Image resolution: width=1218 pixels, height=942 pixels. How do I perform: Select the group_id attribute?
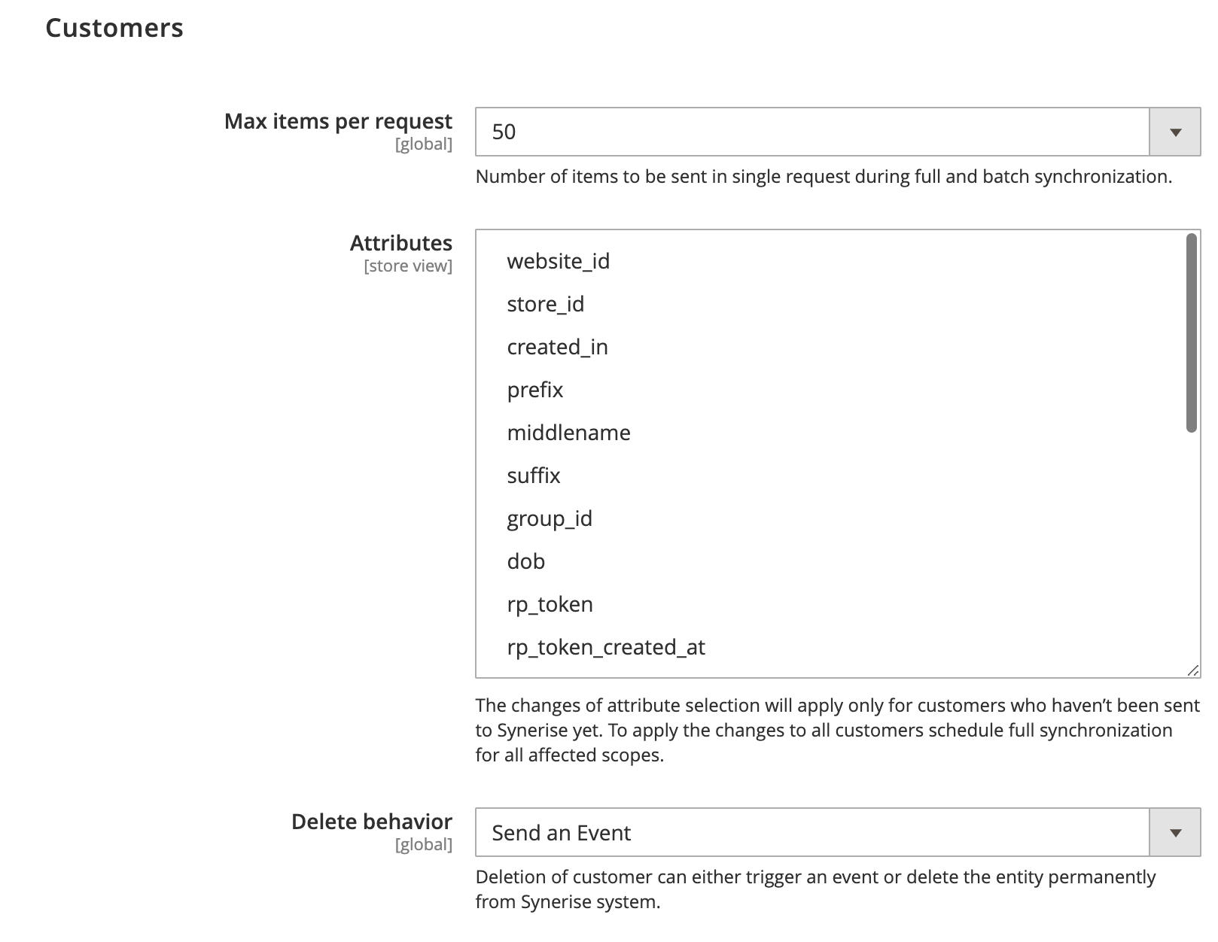549,518
